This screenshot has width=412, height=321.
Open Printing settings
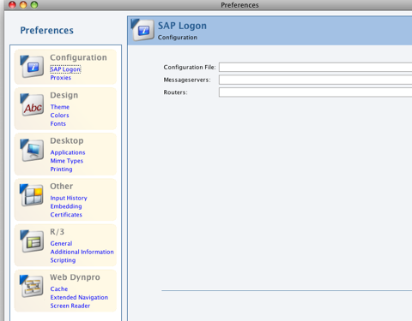pos(61,169)
